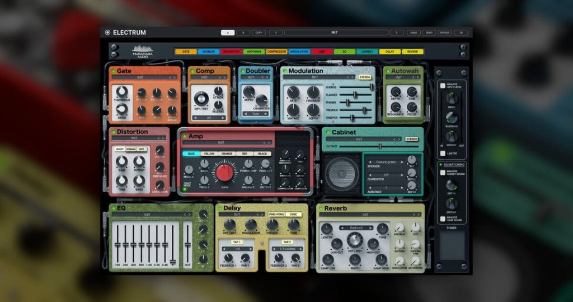Toggle Delay Ping-Pong mode

pos(276,215)
